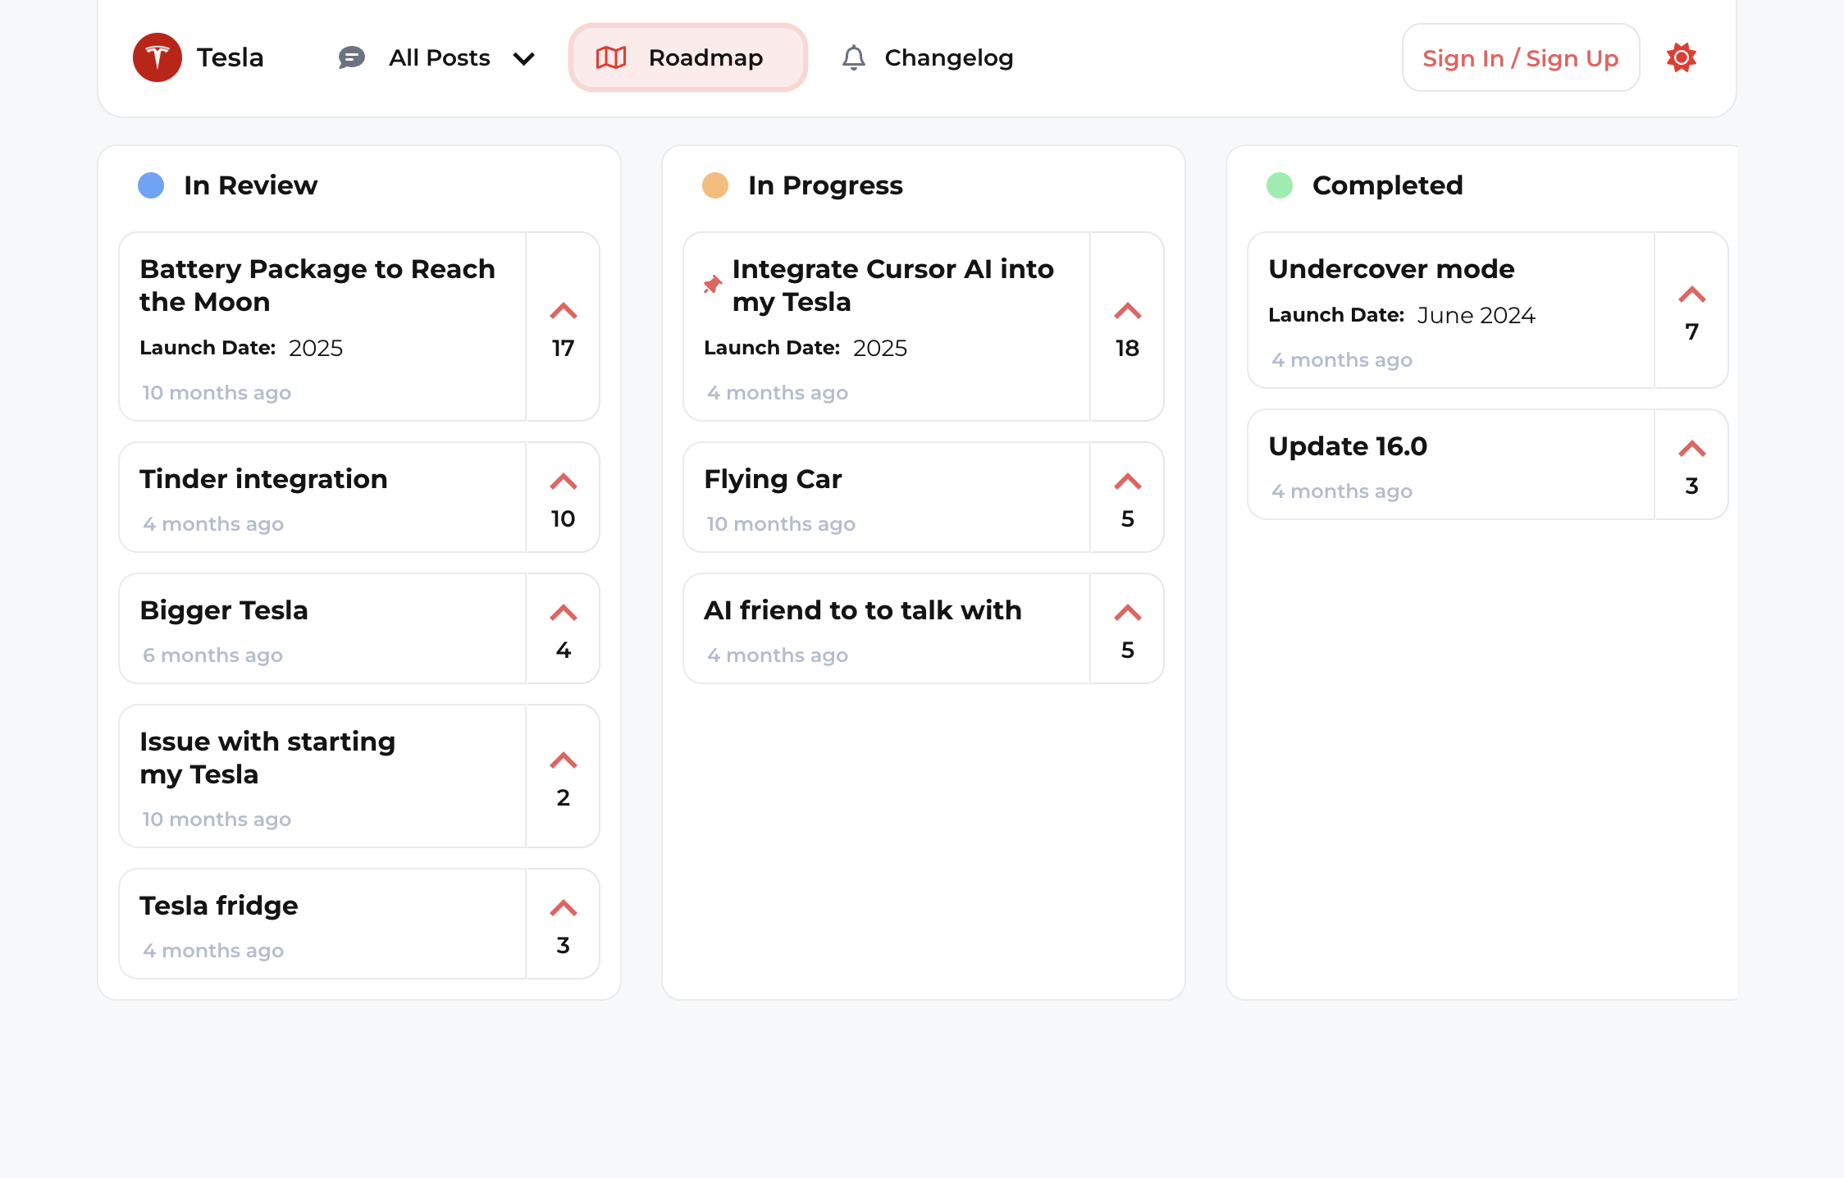Open the Changelog tab
1844x1178 pixels.
[928, 57]
